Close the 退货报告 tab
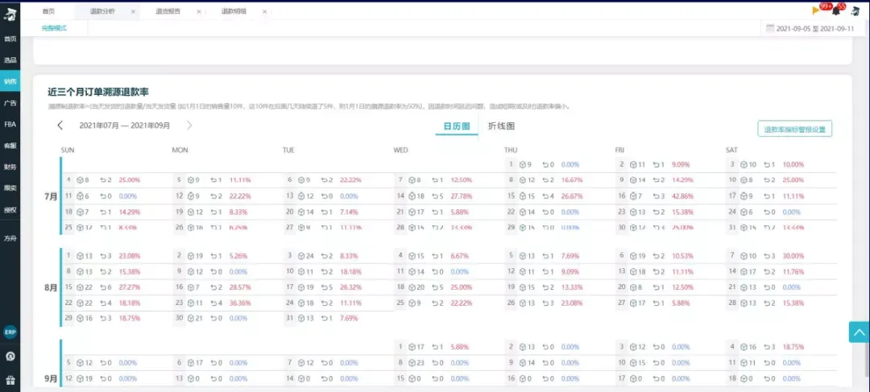Screen dimensions: 870x392 [199, 11]
